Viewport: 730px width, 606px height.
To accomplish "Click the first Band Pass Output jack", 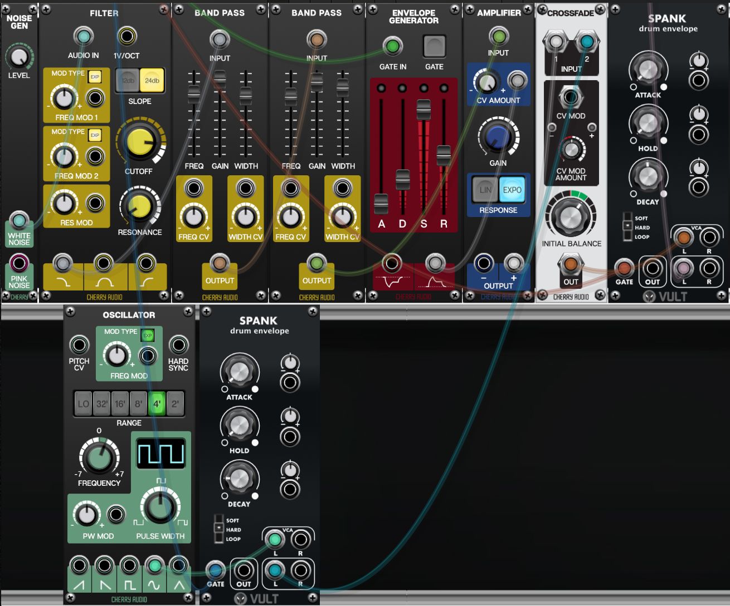I will pyautogui.click(x=220, y=263).
